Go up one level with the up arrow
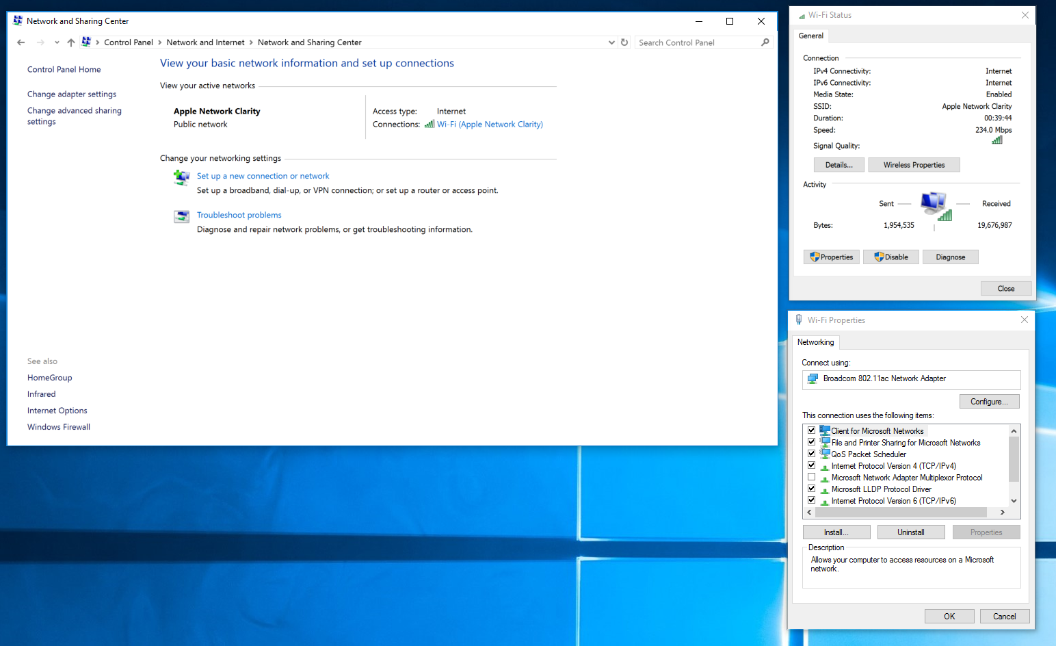The width and height of the screenshot is (1056, 646). tap(71, 42)
